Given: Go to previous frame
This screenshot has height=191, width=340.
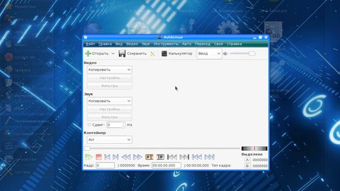Looking at the screenshot, I should [x=107, y=157].
